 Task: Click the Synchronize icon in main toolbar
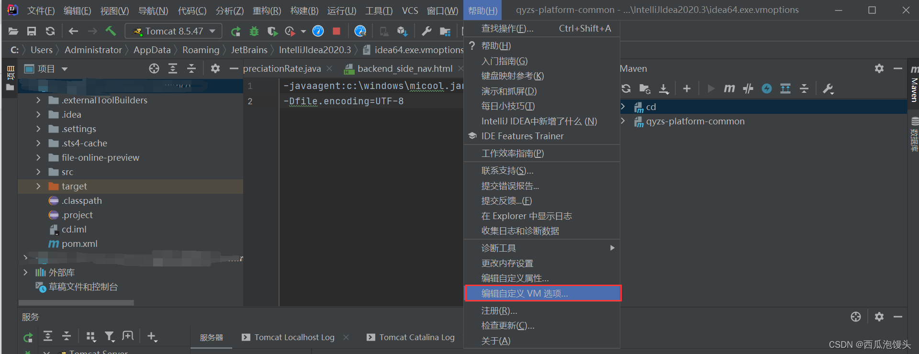pos(50,32)
